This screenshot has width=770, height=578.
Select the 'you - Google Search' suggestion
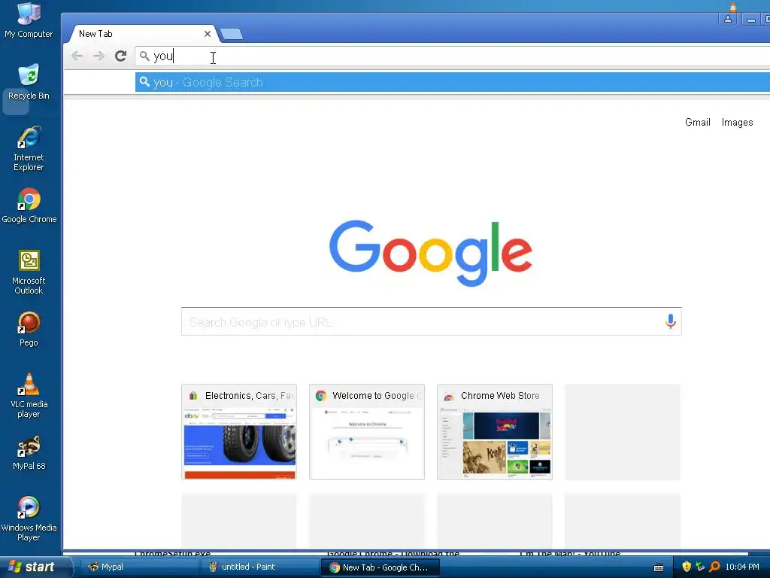452,82
